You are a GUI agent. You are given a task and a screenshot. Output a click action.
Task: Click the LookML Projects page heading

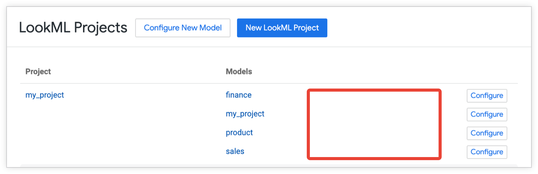click(x=73, y=28)
